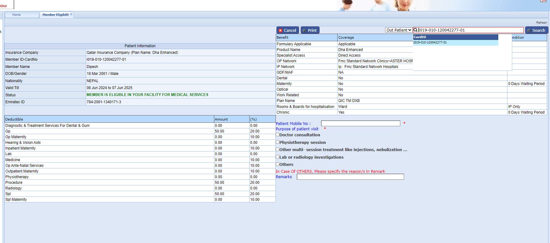Open the Out Patient dropdown
The width and height of the screenshot is (550, 243).
point(399,30)
